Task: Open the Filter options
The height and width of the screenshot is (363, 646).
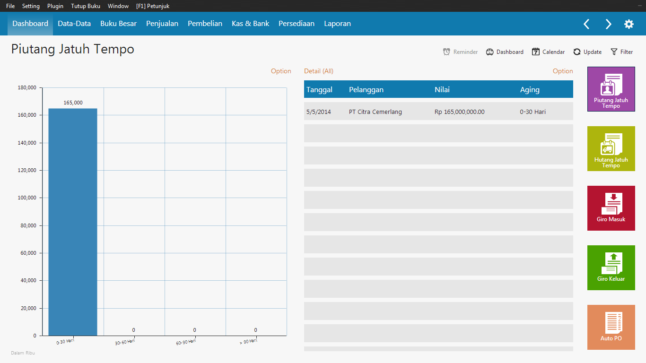Action: click(x=621, y=52)
